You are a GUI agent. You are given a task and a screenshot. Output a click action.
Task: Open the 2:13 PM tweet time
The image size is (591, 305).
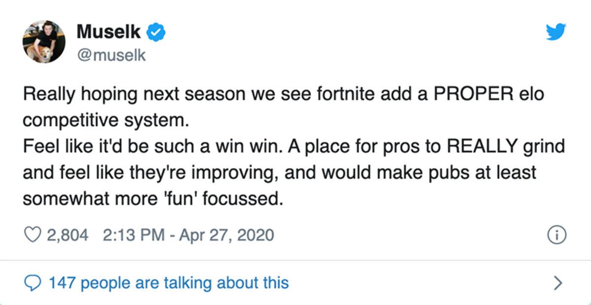point(131,235)
